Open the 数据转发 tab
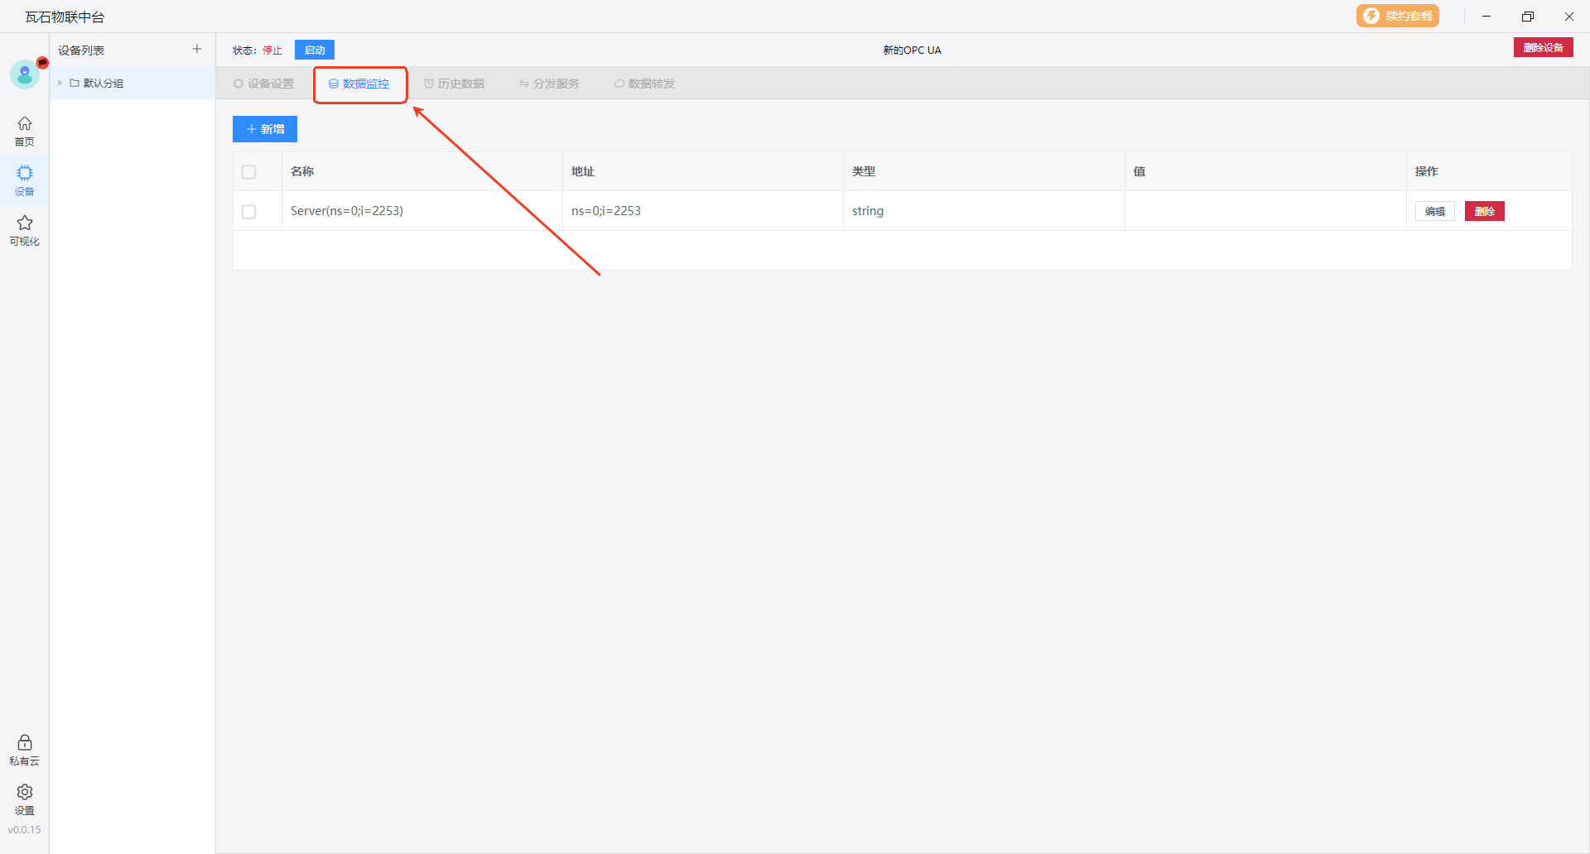Viewport: 1590px width, 854px height. [644, 84]
